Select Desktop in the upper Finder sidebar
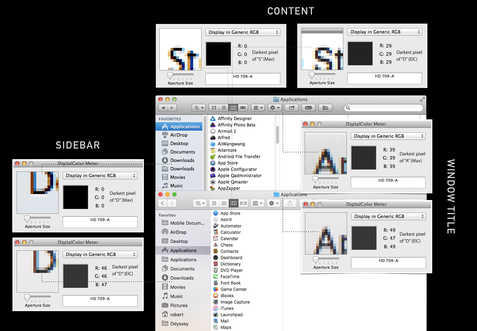Image resolution: width=477 pixels, height=331 pixels. click(179, 143)
